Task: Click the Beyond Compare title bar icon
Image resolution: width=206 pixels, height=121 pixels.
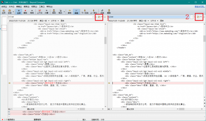Action: 2,2
